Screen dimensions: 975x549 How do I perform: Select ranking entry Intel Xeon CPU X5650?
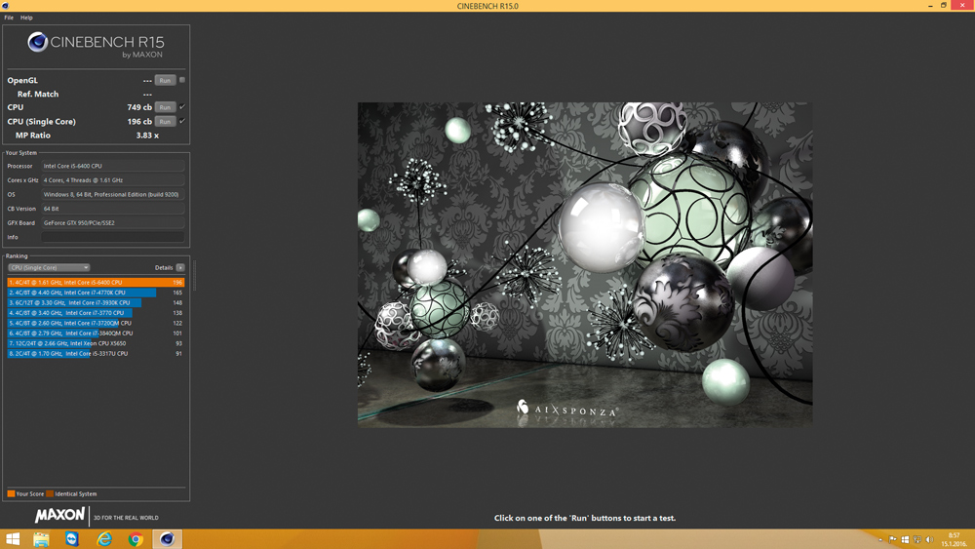point(96,343)
